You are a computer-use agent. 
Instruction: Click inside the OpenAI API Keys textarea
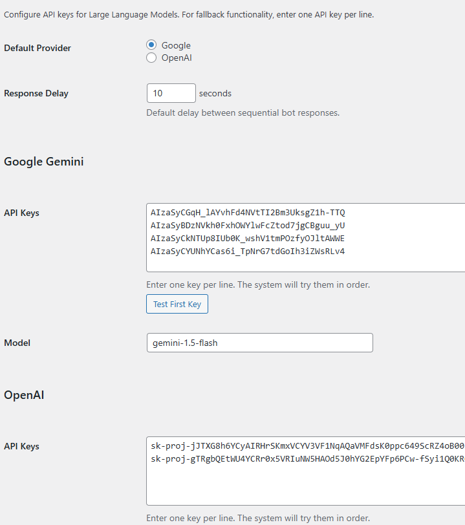pos(305,471)
